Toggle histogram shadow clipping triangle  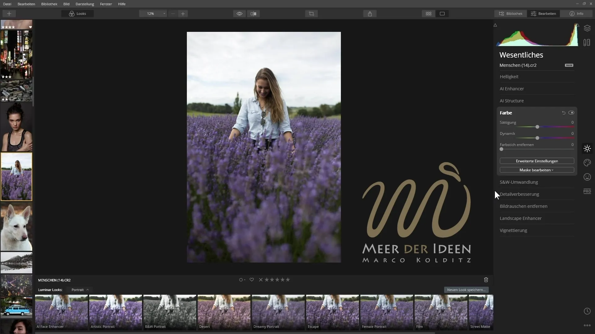tap(495, 25)
